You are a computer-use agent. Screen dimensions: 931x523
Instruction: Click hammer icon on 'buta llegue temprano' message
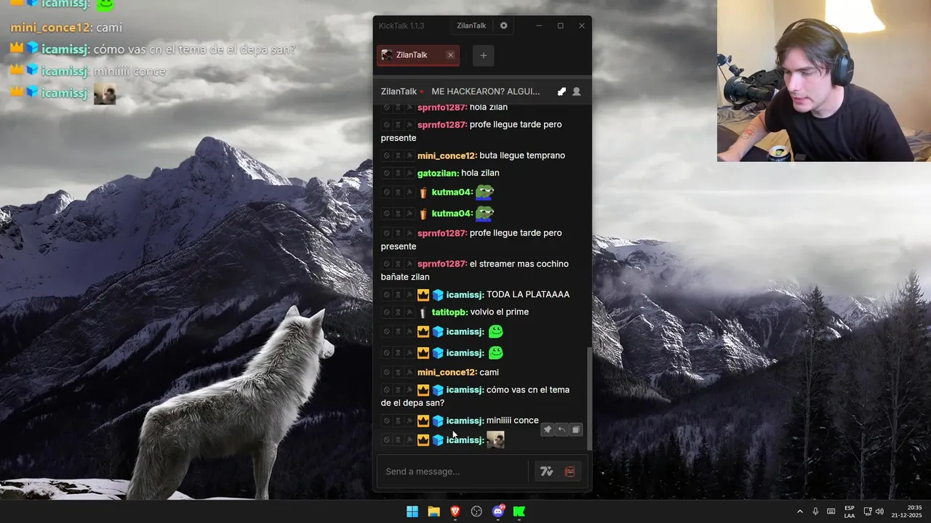coord(409,155)
